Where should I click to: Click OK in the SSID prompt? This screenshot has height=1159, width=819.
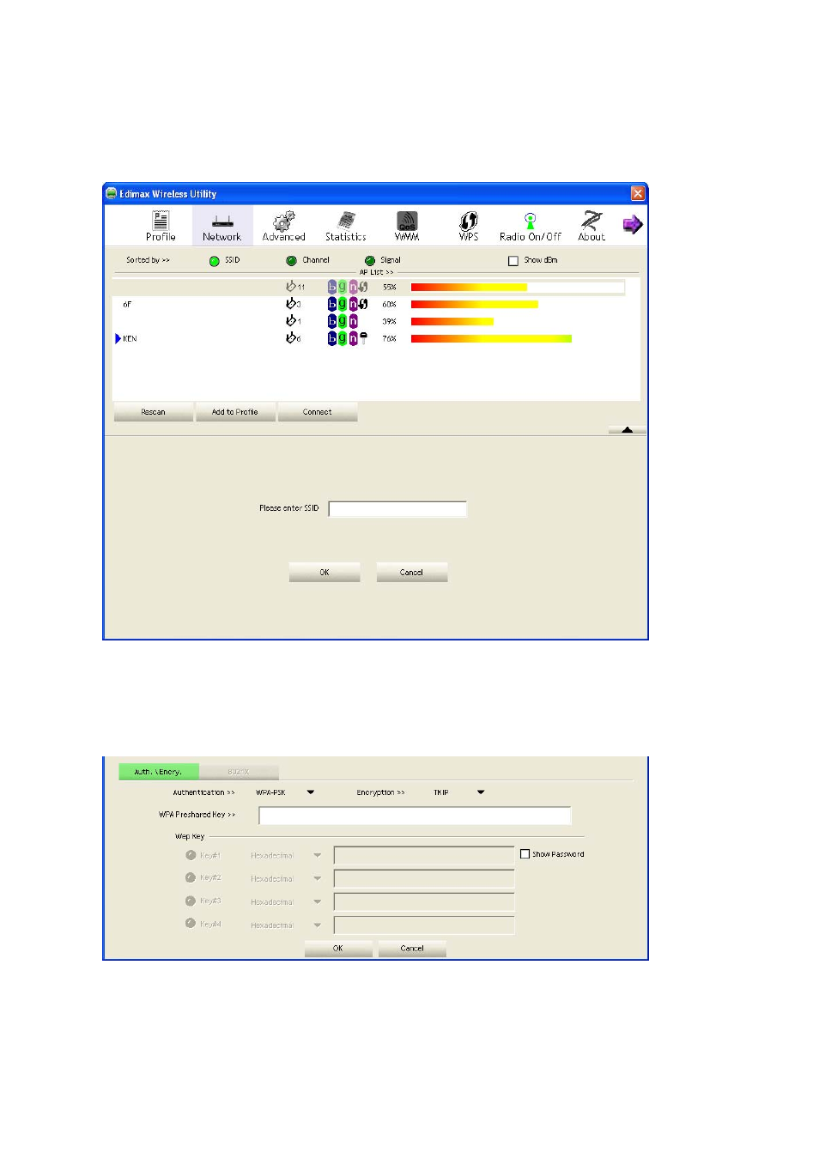pos(325,573)
